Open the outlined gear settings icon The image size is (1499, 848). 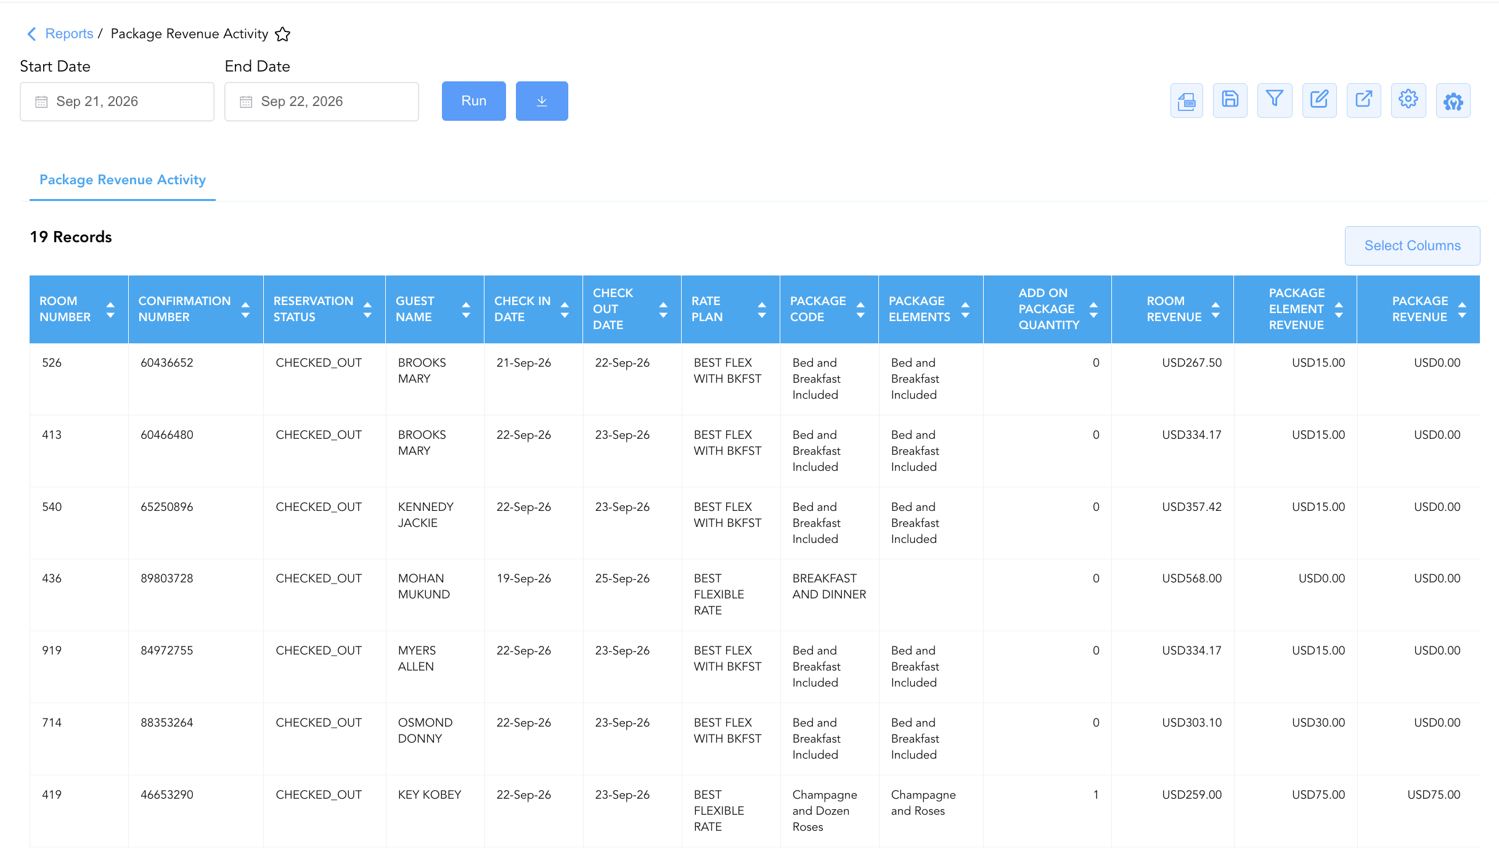point(1408,100)
